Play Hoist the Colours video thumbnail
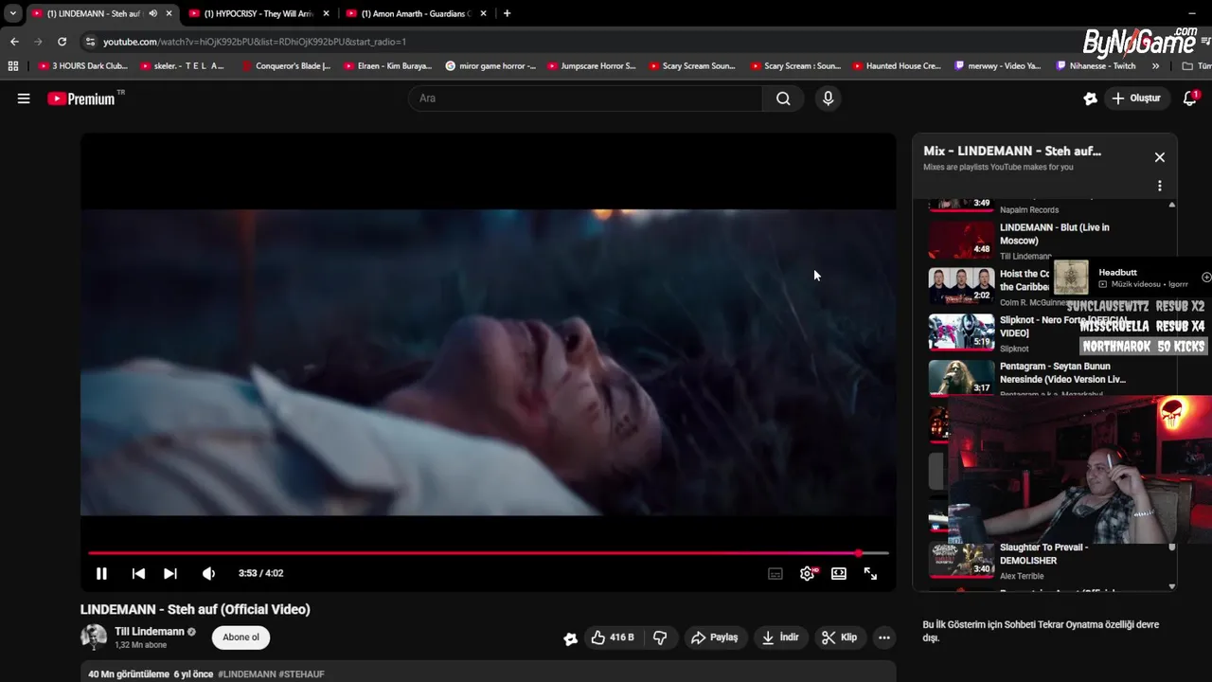 (961, 285)
